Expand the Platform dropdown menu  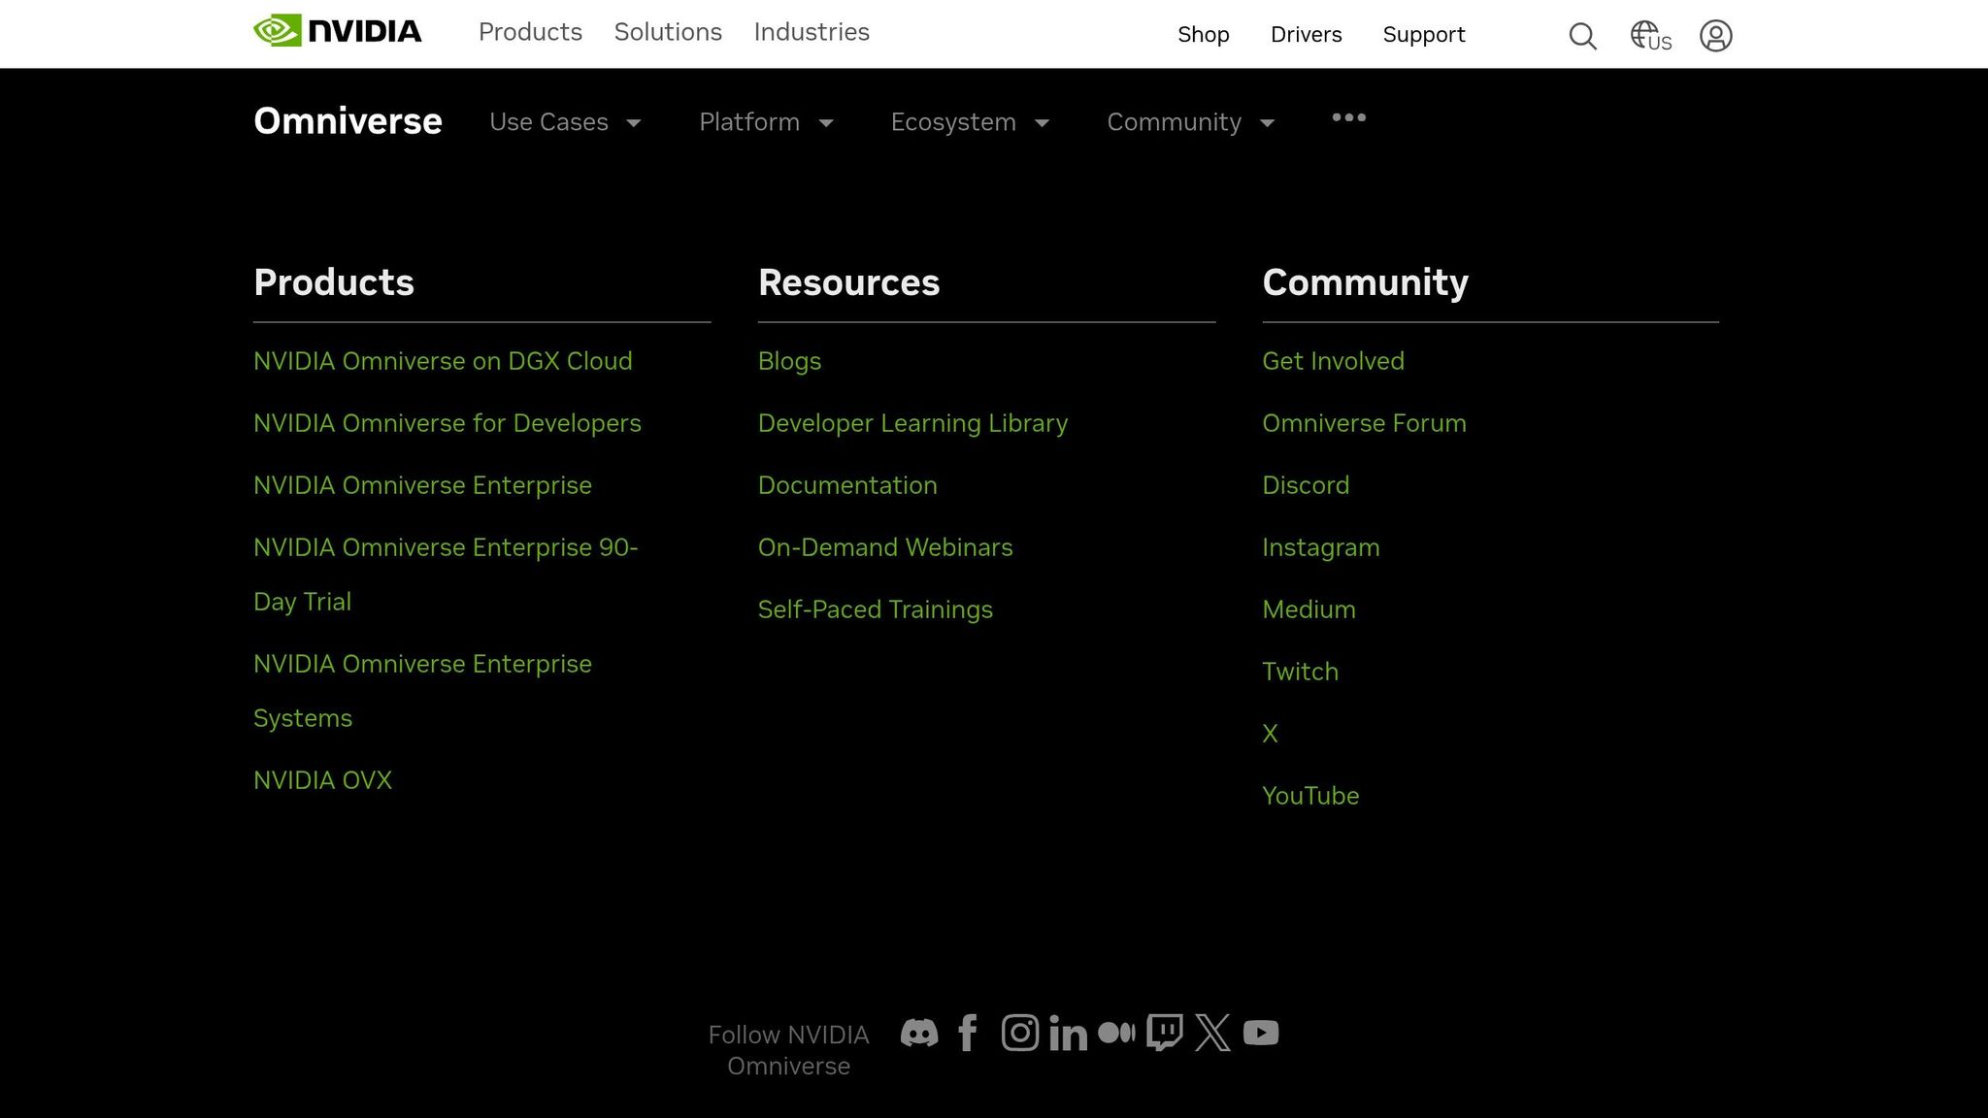click(x=766, y=122)
